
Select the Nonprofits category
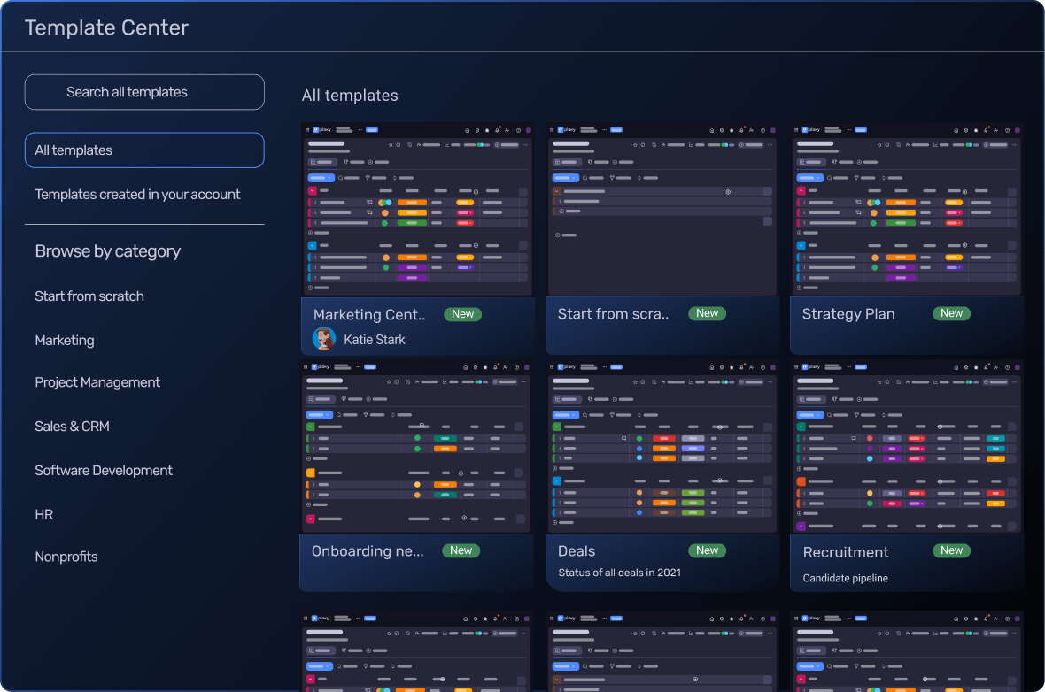66,557
